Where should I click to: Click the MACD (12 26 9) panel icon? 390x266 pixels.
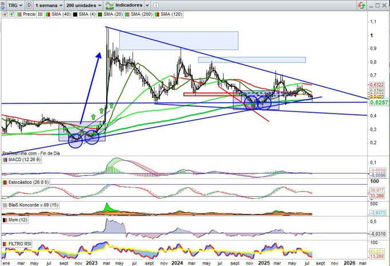click(x=5, y=159)
